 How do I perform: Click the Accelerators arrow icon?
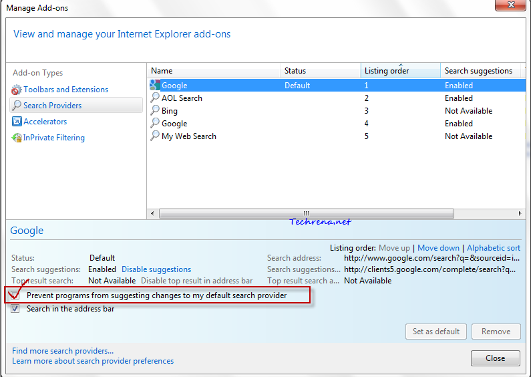pyautogui.click(x=17, y=122)
